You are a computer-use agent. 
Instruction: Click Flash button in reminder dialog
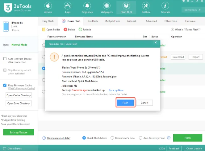pos(125,103)
